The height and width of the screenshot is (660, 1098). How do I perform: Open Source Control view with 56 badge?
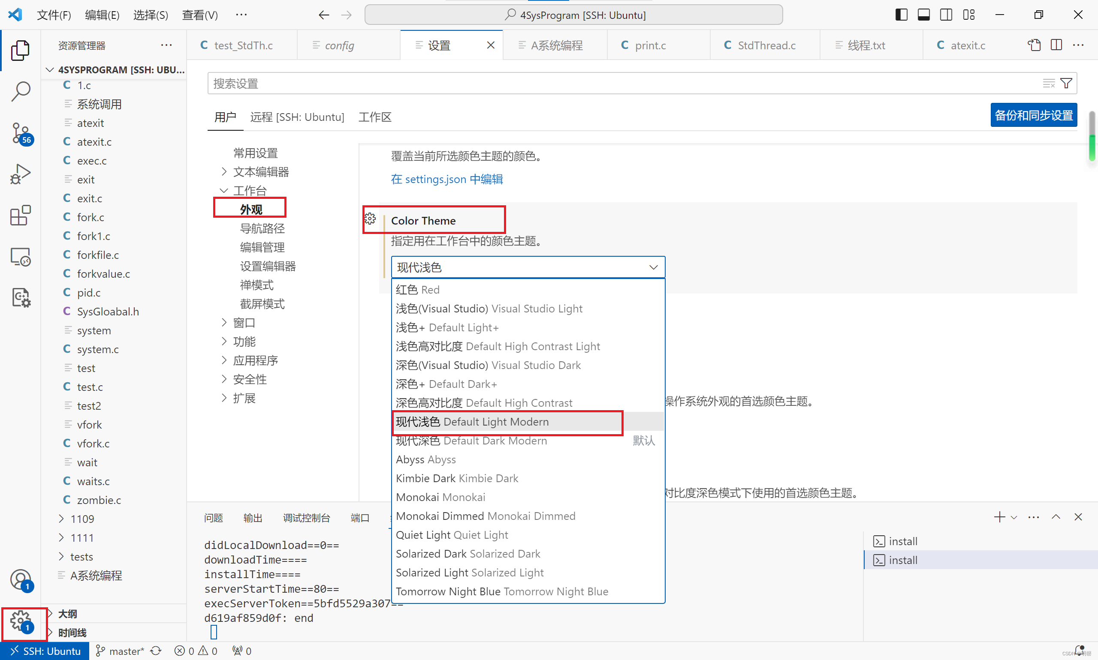pos(21,133)
